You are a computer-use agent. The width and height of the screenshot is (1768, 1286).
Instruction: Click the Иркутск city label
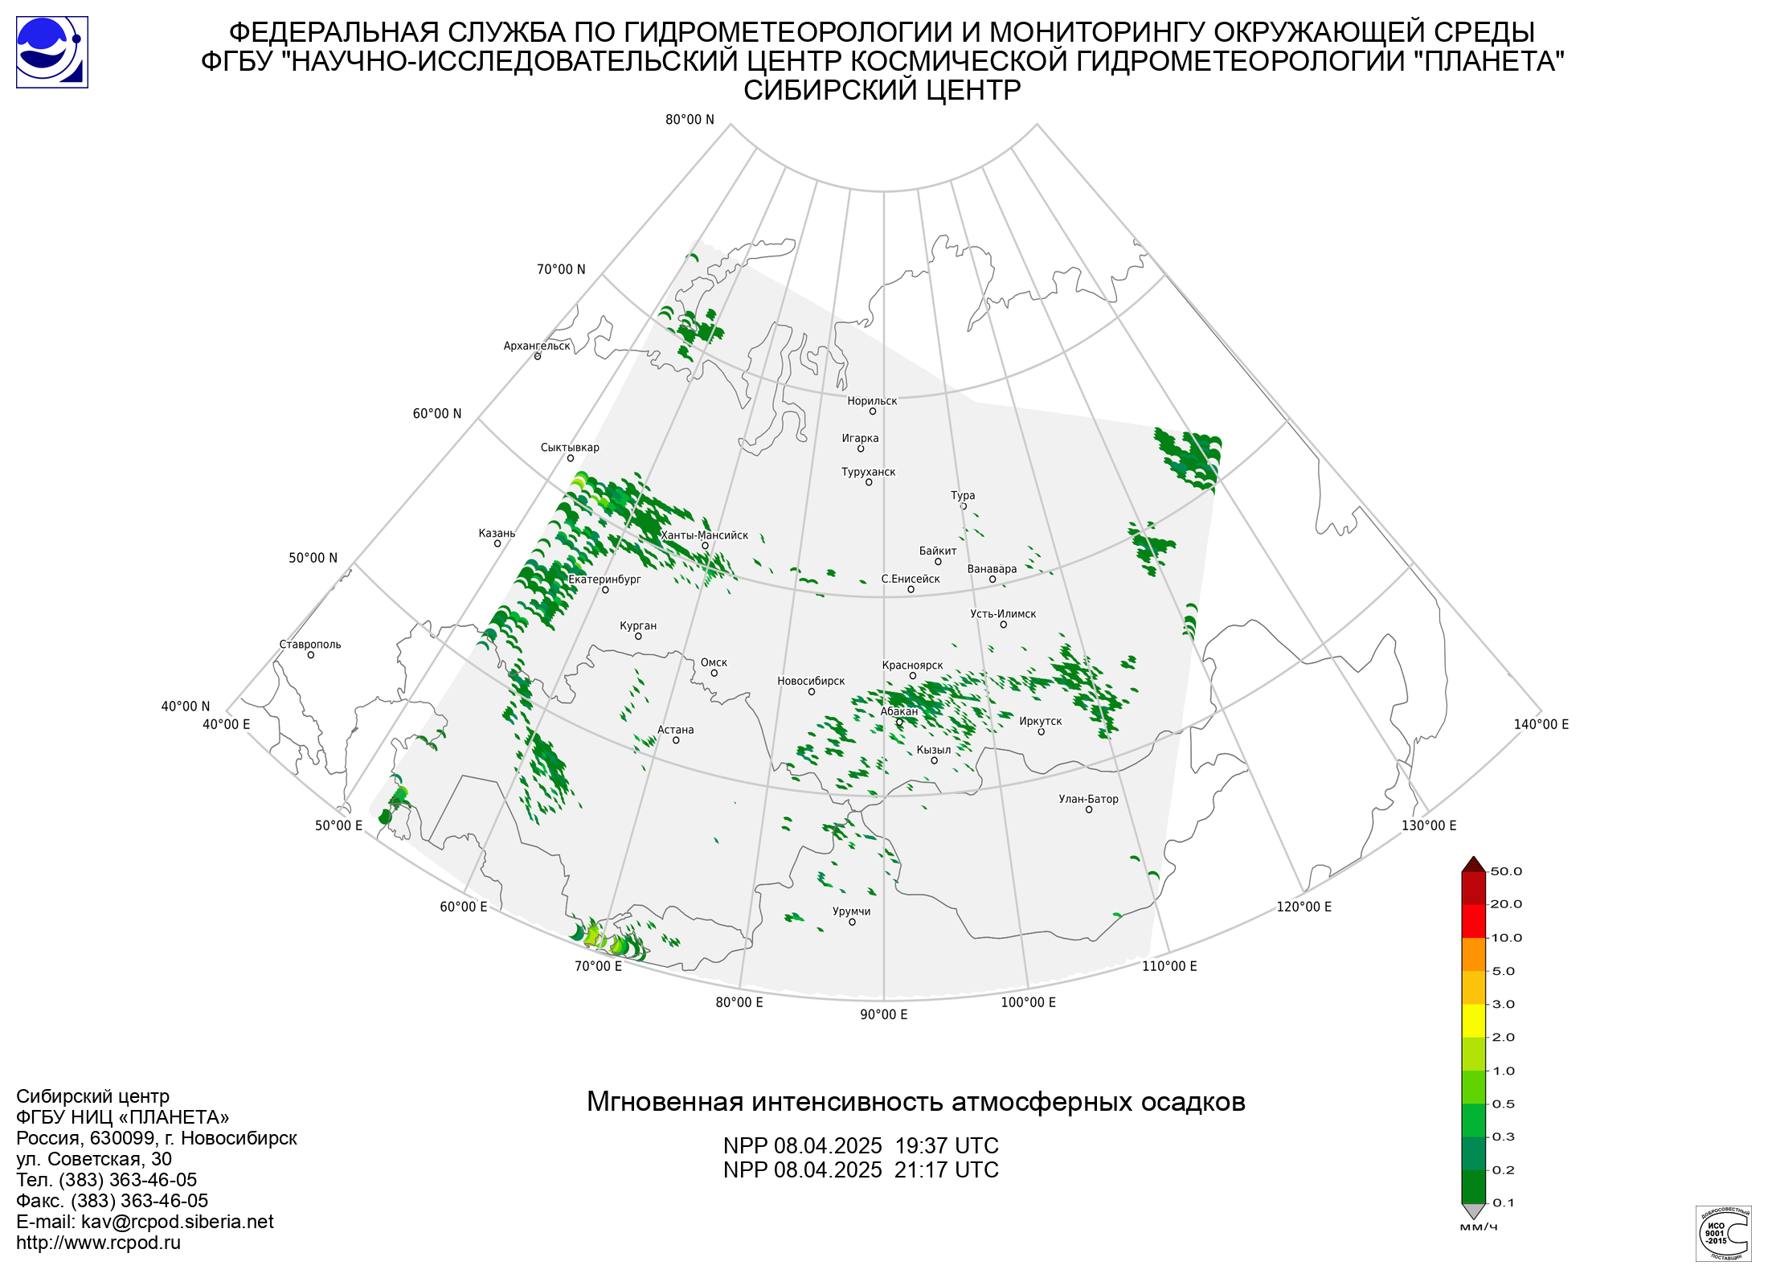[x=1041, y=722]
